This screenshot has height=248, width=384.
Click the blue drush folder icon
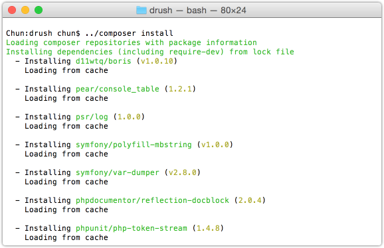(142, 10)
